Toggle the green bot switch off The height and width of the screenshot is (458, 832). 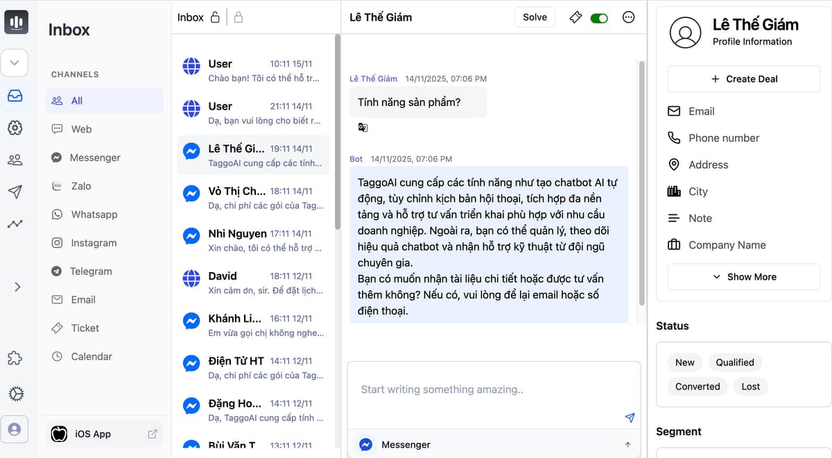[x=599, y=18]
